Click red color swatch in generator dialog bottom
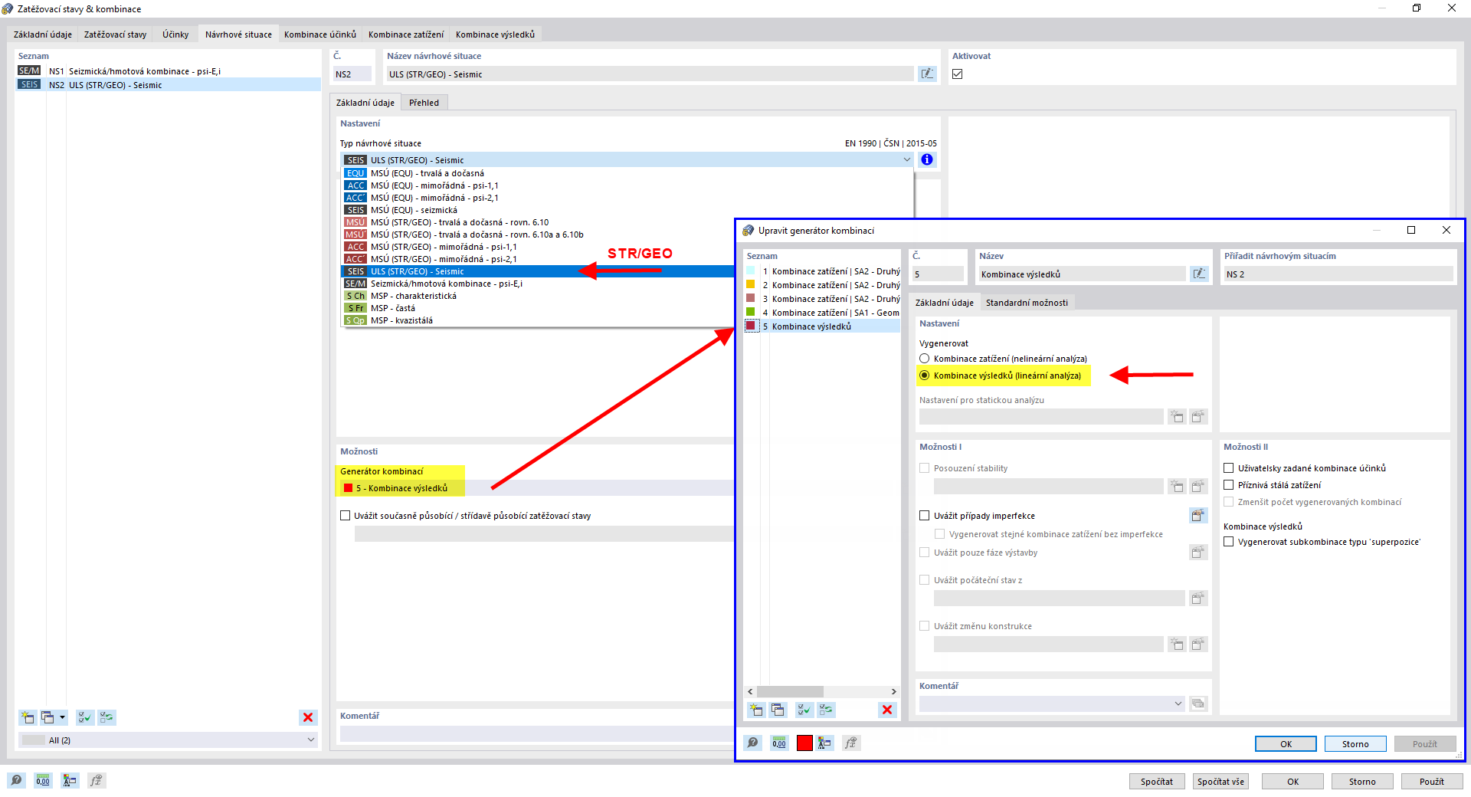Image resolution: width=1471 pixels, height=797 pixels. (804, 743)
